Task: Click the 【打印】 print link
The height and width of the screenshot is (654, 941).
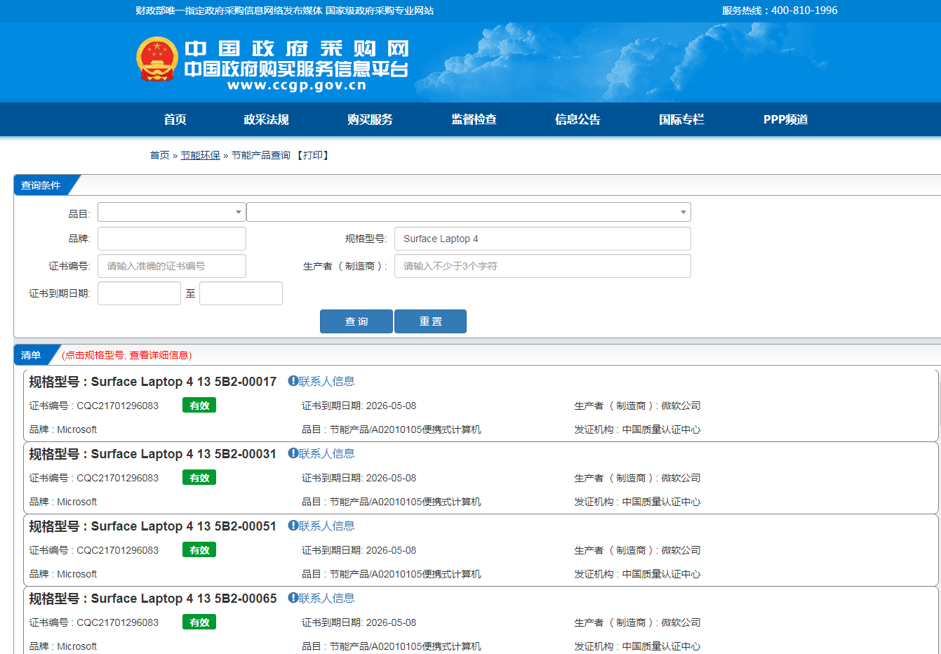Action: 313,155
